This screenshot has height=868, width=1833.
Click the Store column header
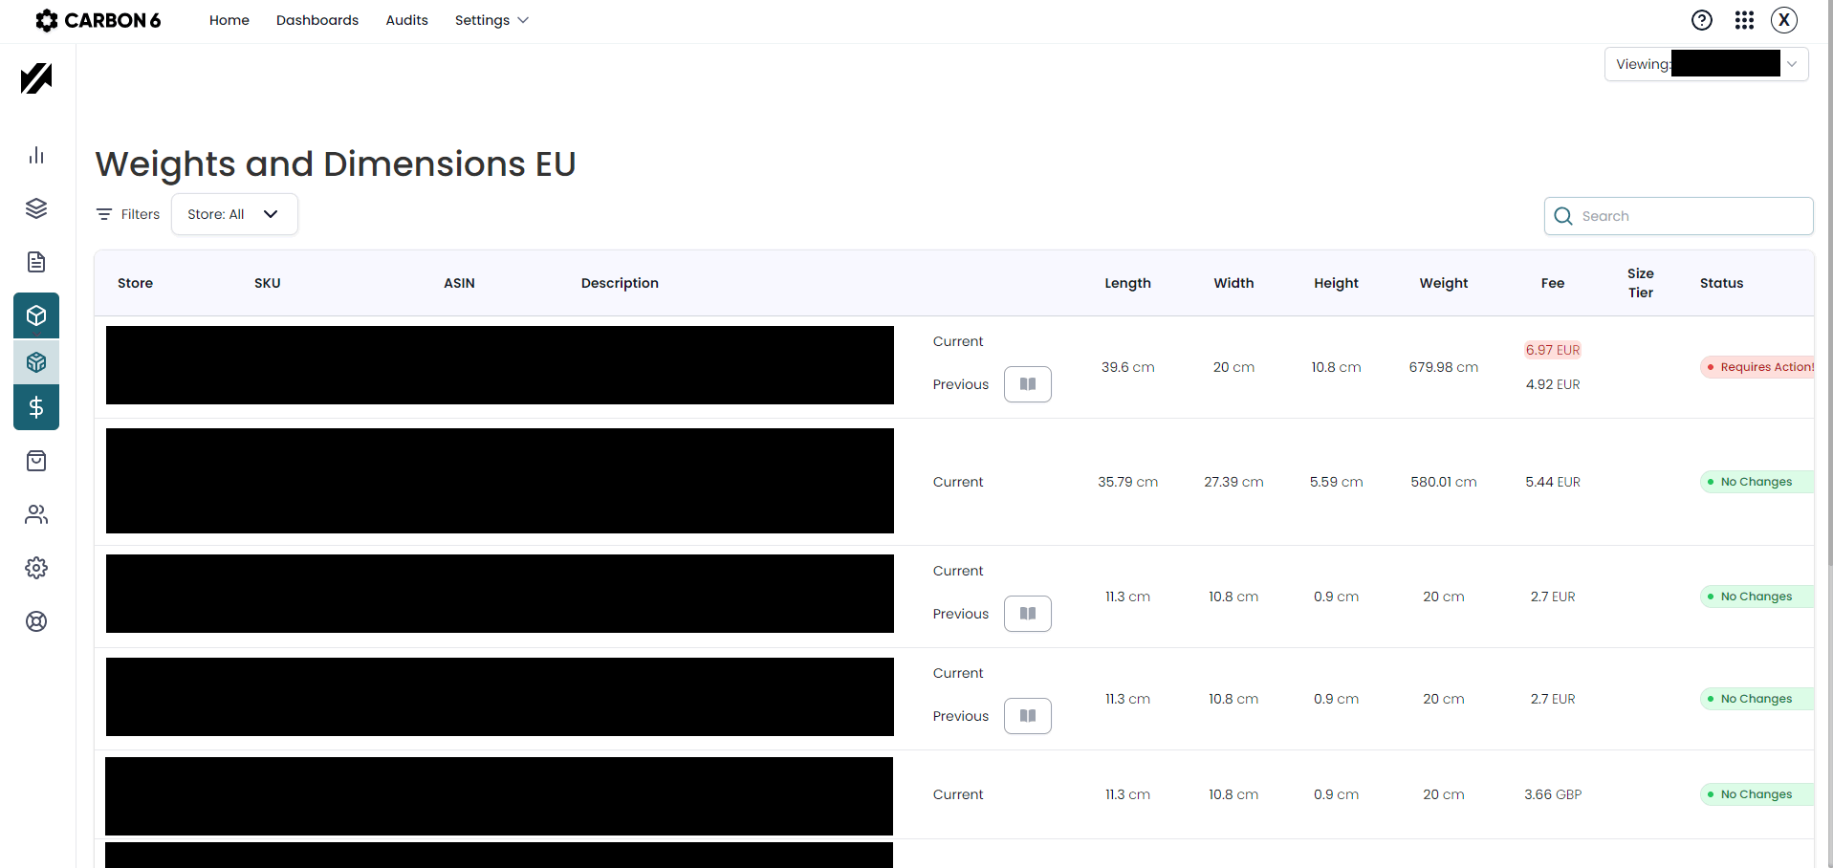pyautogui.click(x=135, y=283)
